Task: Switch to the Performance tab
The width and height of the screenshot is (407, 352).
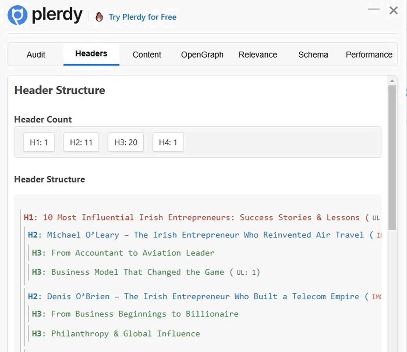Action: [x=369, y=55]
